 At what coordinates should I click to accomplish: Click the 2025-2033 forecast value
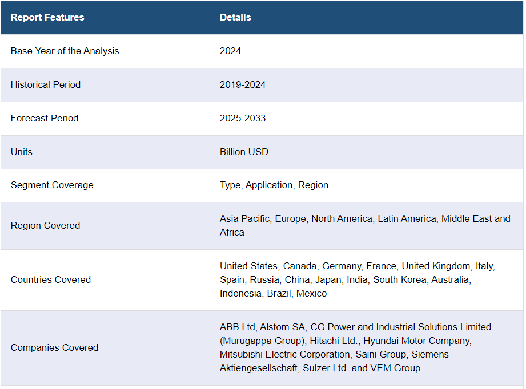243,118
